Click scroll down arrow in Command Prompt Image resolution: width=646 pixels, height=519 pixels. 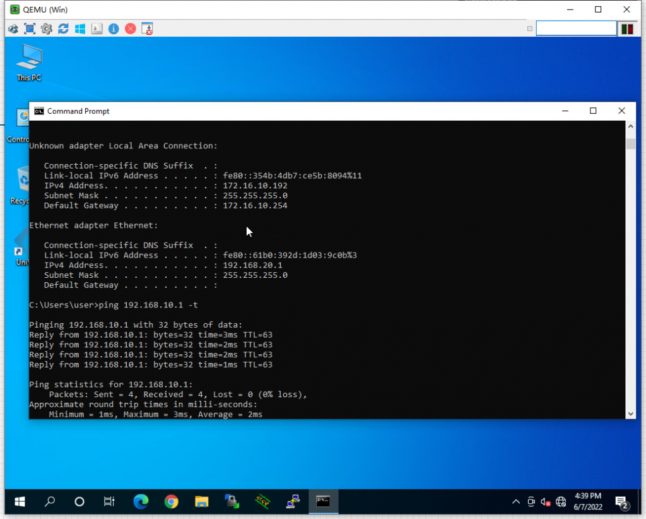630,414
